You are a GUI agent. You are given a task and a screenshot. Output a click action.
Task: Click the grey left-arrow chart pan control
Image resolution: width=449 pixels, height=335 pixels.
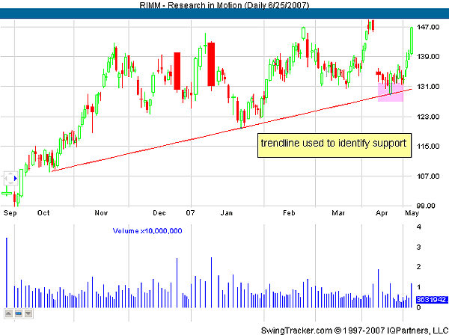(x=5, y=179)
